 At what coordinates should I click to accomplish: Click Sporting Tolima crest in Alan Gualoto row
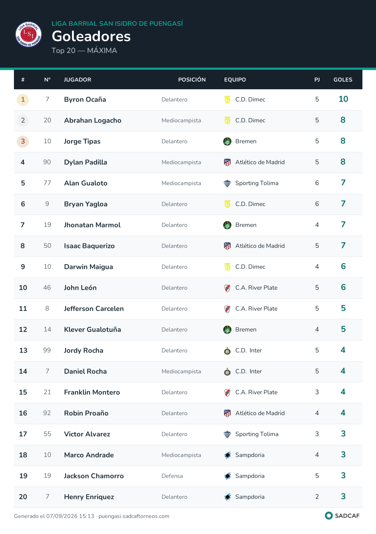pyautogui.click(x=227, y=183)
